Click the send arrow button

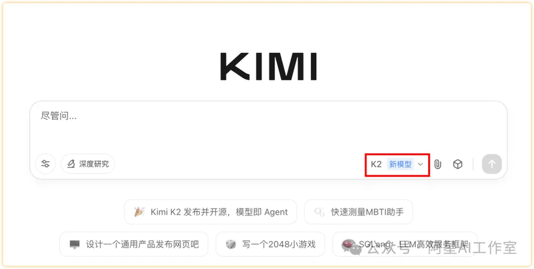pyautogui.click(x=492, y=164)
